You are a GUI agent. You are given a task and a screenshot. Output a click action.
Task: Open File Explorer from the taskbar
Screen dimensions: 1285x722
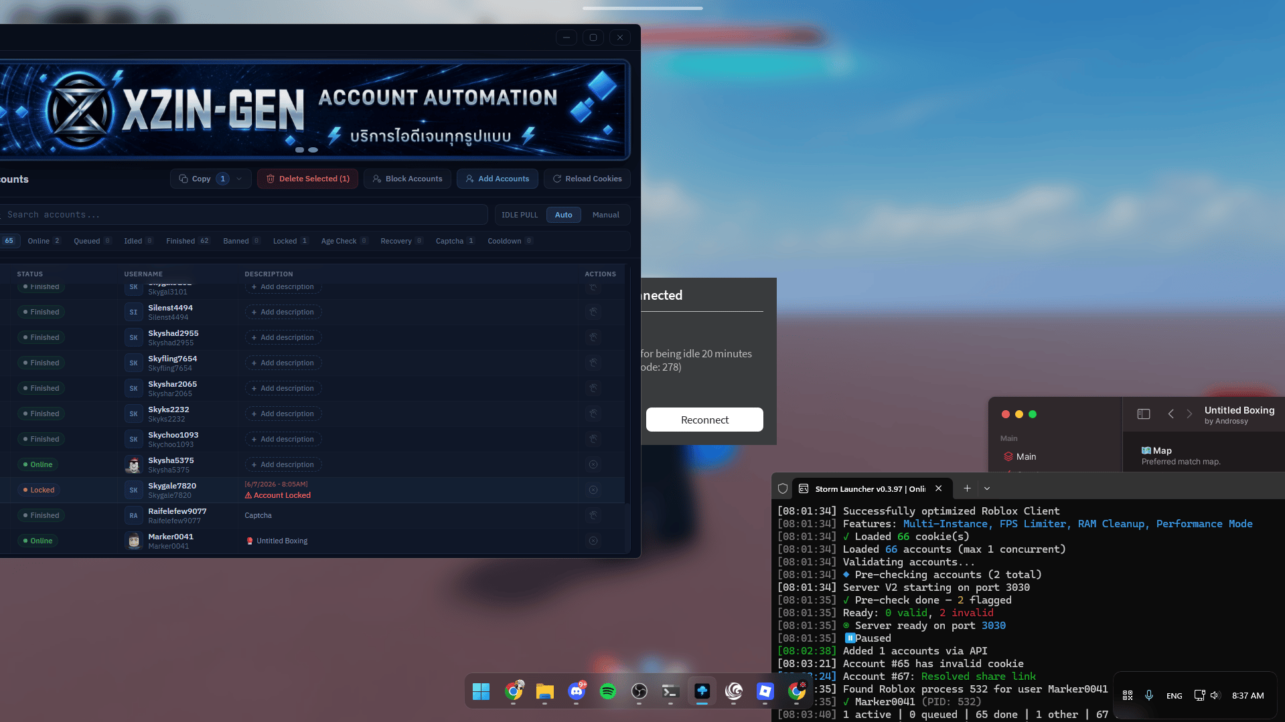pos(545,691)
